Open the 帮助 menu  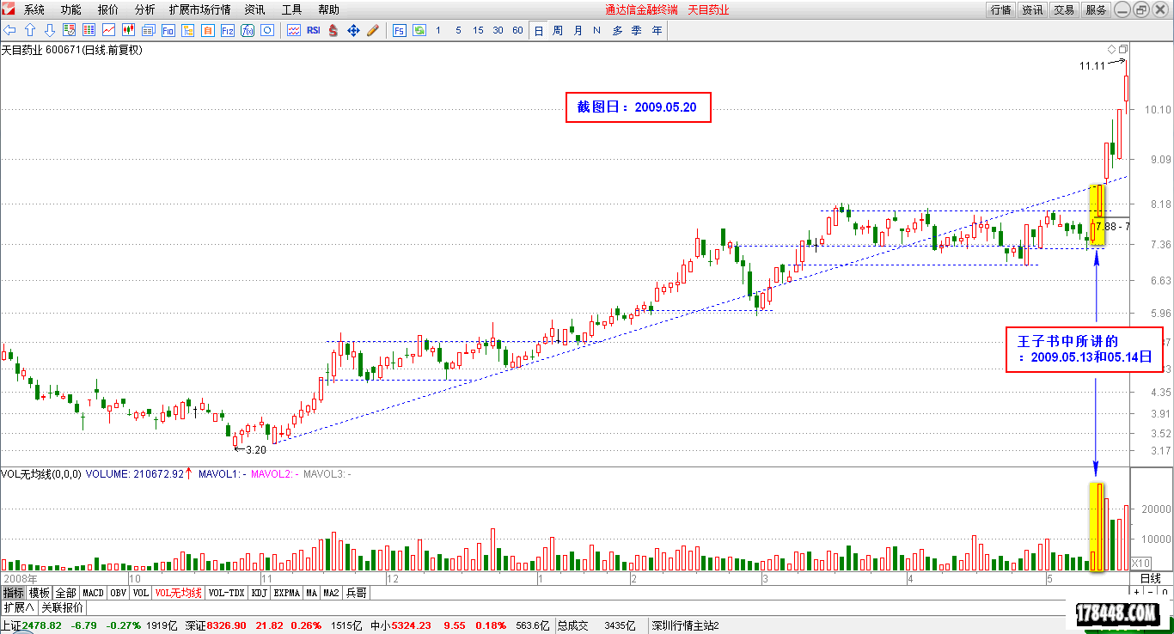tap(328, 9)
